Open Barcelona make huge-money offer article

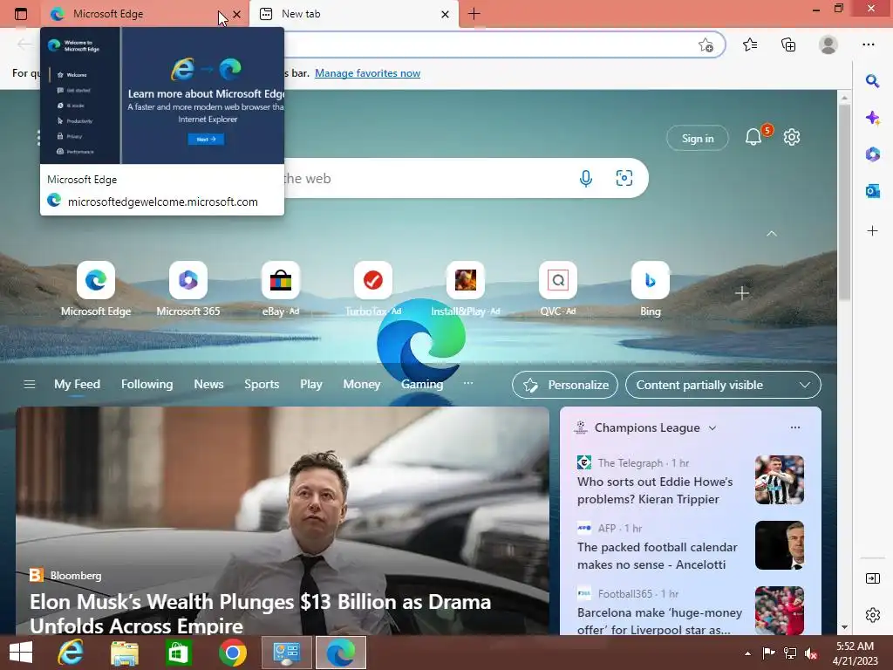coord(659,621)
